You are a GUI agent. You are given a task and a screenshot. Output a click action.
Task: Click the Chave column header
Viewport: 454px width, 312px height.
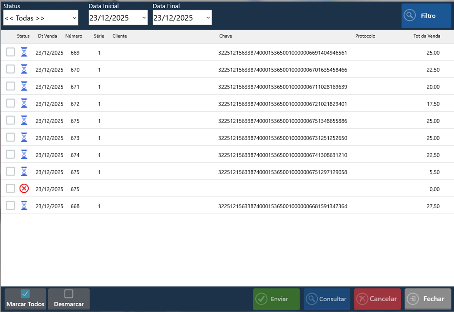225,36
